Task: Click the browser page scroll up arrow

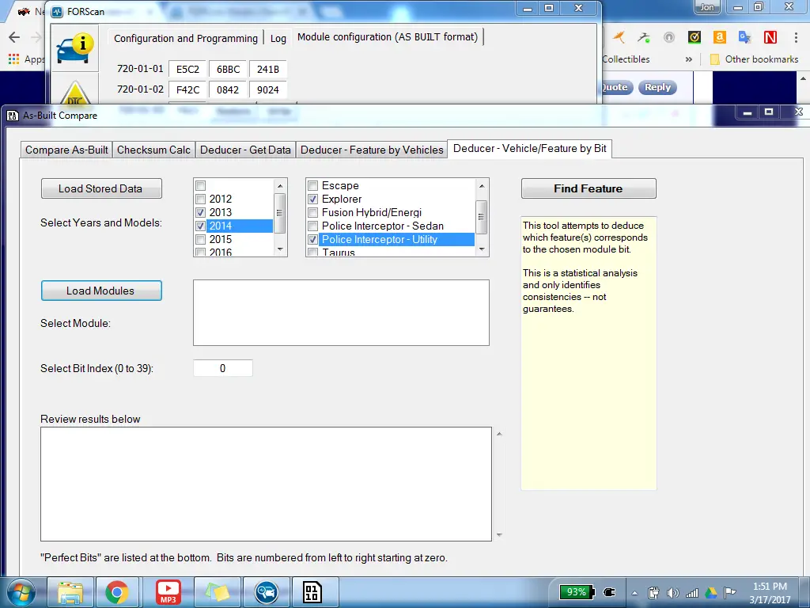Action: coord(804,78)
